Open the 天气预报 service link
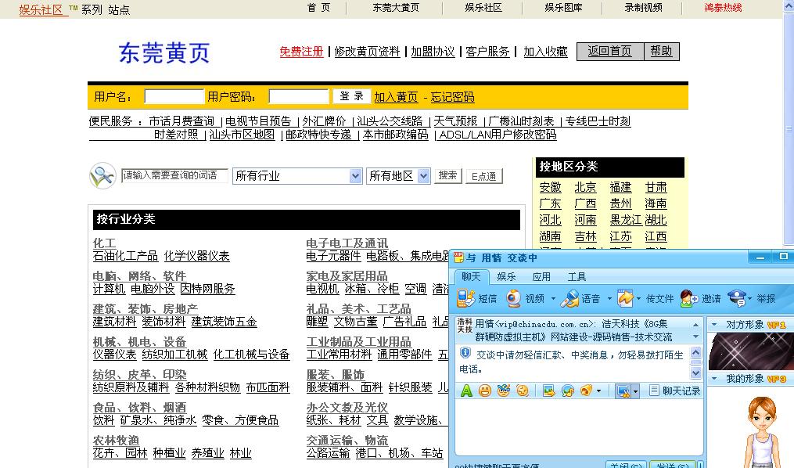Screen dimensions: 794x468 pos(456,121)
